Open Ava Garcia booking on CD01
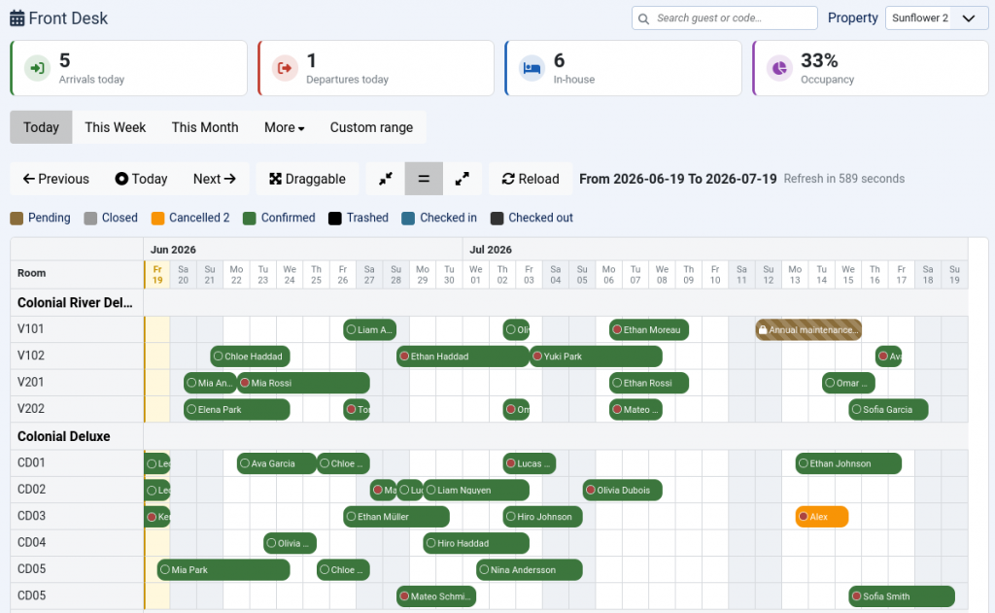Viewport: 995px width, 613px height. 277,463
